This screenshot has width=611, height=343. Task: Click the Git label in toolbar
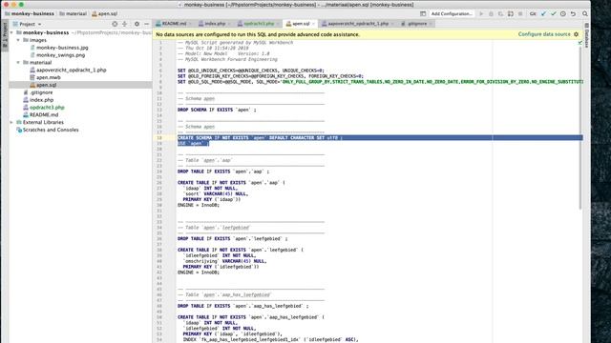pyautogui.click(x=533, y=13)
